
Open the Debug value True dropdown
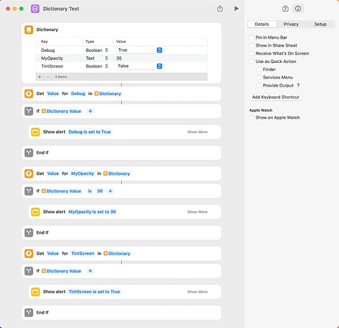[139, 50]
